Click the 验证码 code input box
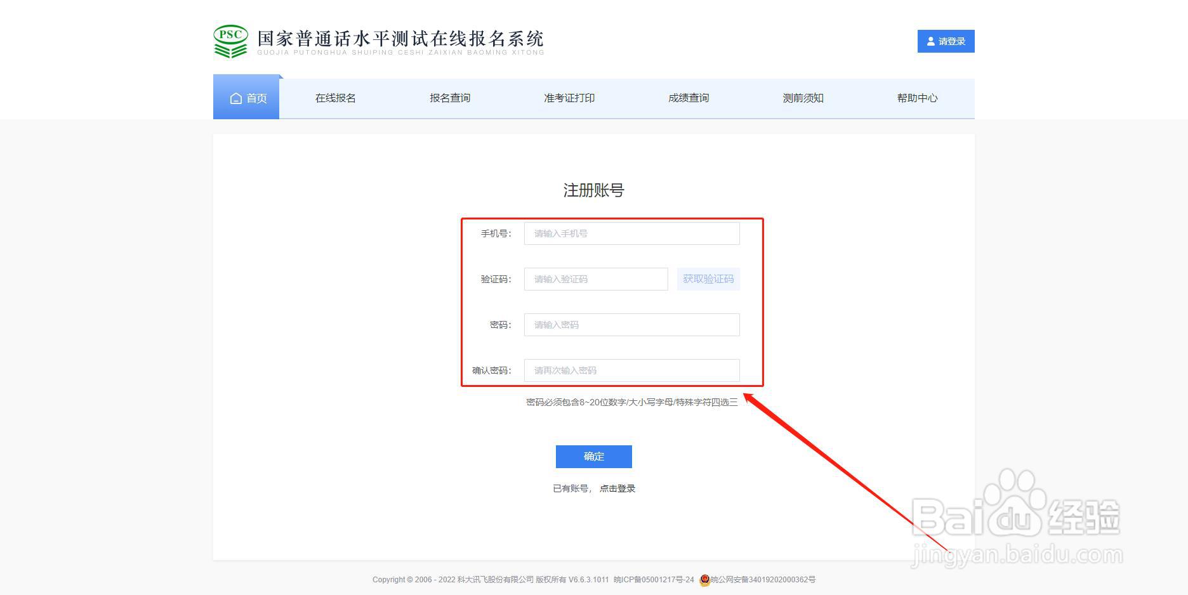The width and height of the screenshot is (1188, 595). tap(595, 278)
